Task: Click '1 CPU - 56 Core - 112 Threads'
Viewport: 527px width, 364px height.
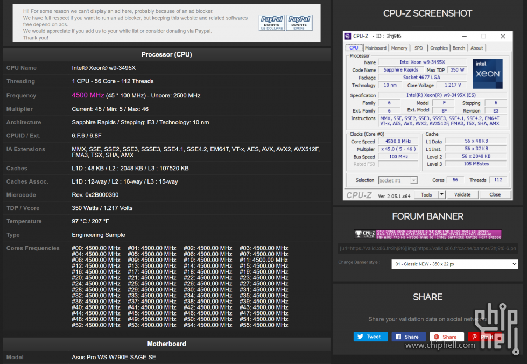Action: click(113, 81)
